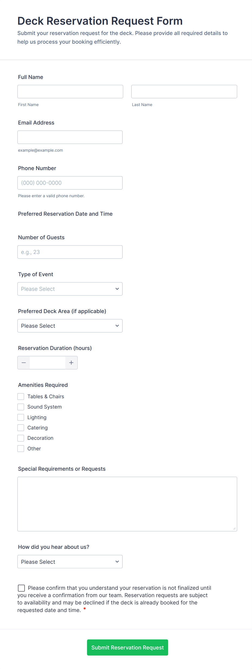The width and height of the screenshot is (252, 669).
Task: Toggle the Other amenity checkbox
Action: click(21, 449)
